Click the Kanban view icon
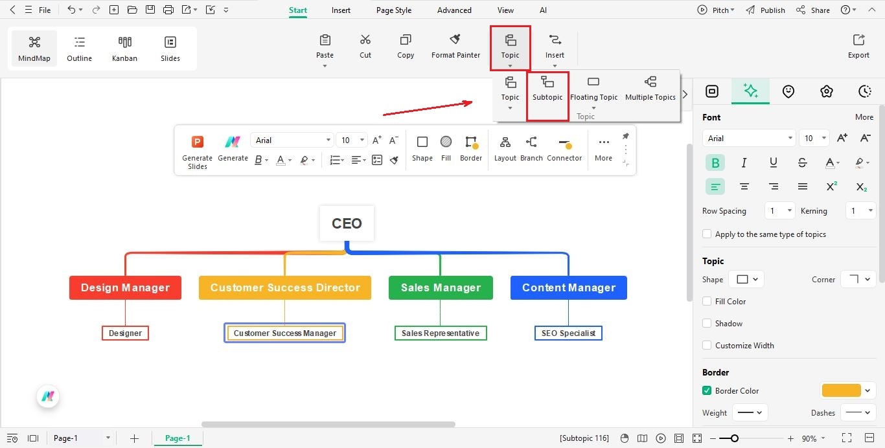Image resolution: width=885 pixels, height=448 pixels. click(x=124, y=47)
